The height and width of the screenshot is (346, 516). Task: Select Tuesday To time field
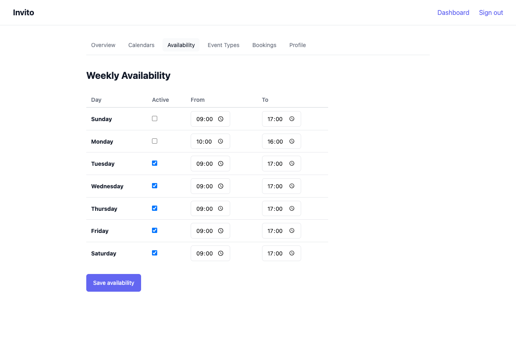tap(281, 164)
